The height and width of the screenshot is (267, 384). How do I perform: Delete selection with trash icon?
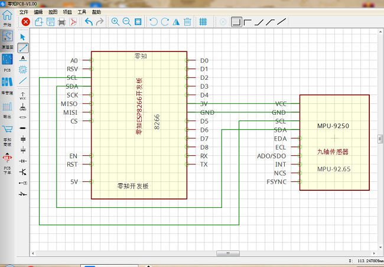[187, 22]
